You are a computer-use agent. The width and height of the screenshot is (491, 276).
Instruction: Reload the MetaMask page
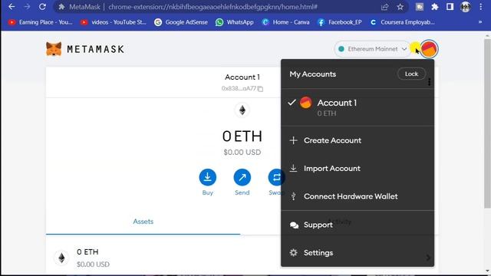(42, 7)
